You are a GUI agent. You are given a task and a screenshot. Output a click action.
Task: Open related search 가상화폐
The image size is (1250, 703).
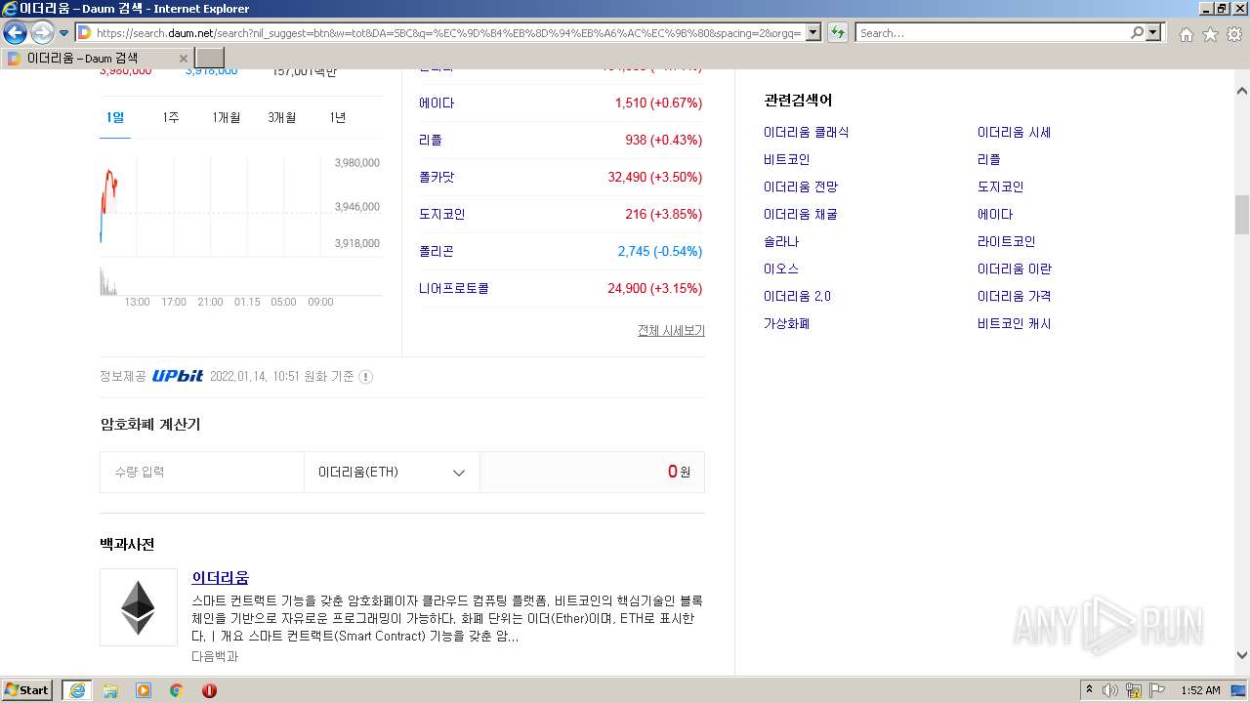tap(787, 324)
